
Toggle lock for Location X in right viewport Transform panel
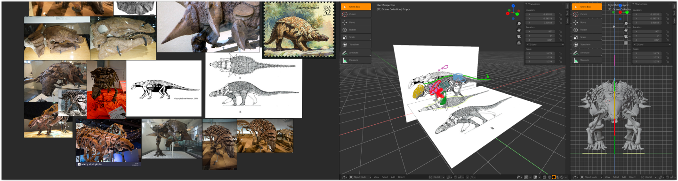[x=667, y=15]
